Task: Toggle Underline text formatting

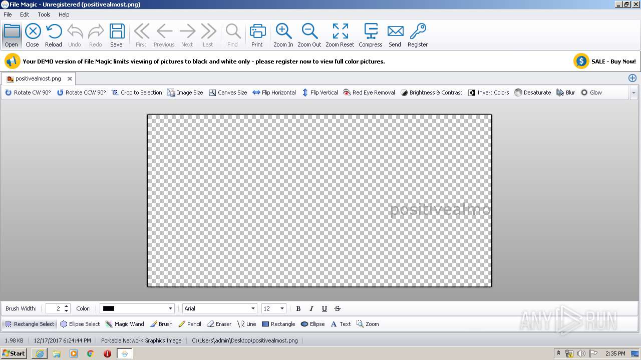Action: click(325, 308)
